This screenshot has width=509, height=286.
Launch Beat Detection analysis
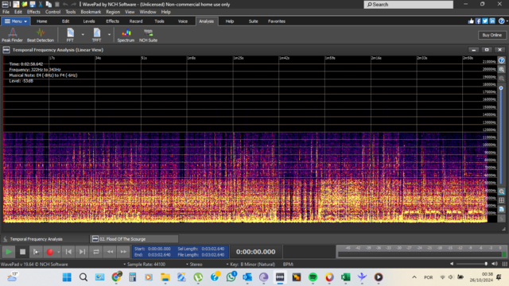[41, 35]
